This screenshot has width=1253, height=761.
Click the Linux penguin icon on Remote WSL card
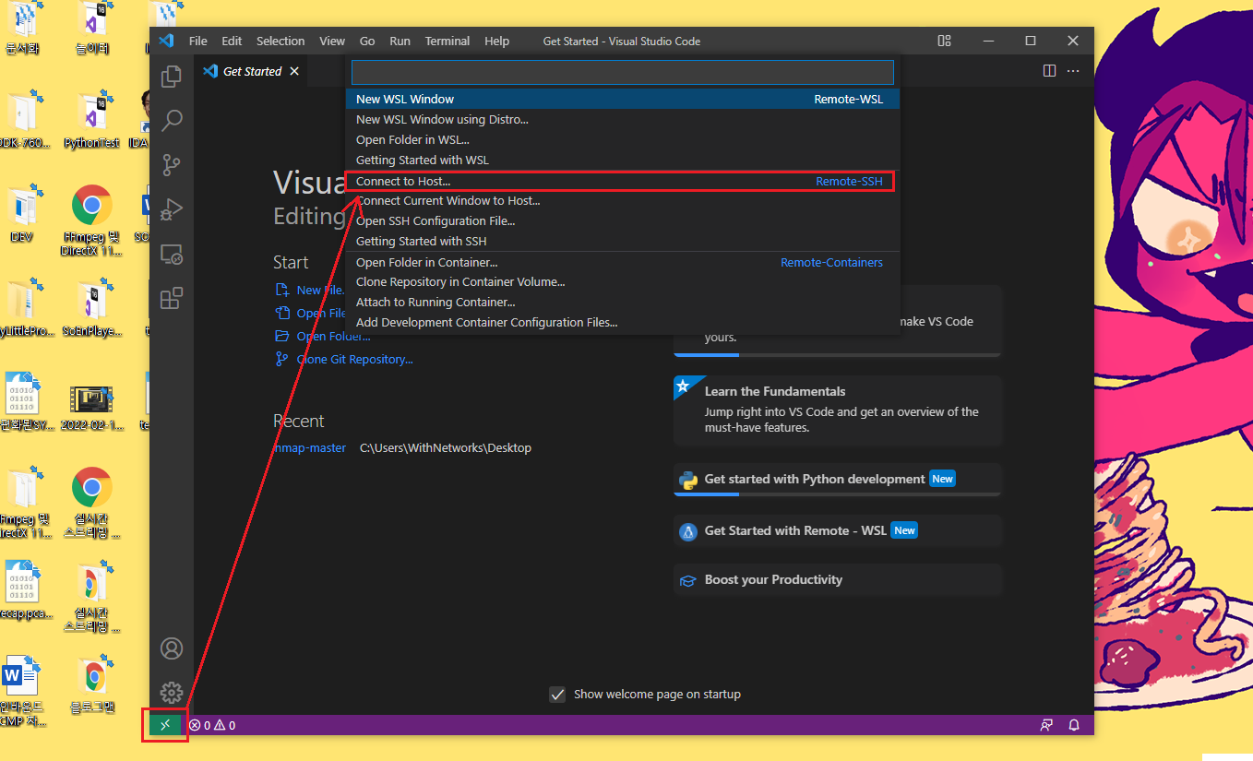tap(687, 531)
